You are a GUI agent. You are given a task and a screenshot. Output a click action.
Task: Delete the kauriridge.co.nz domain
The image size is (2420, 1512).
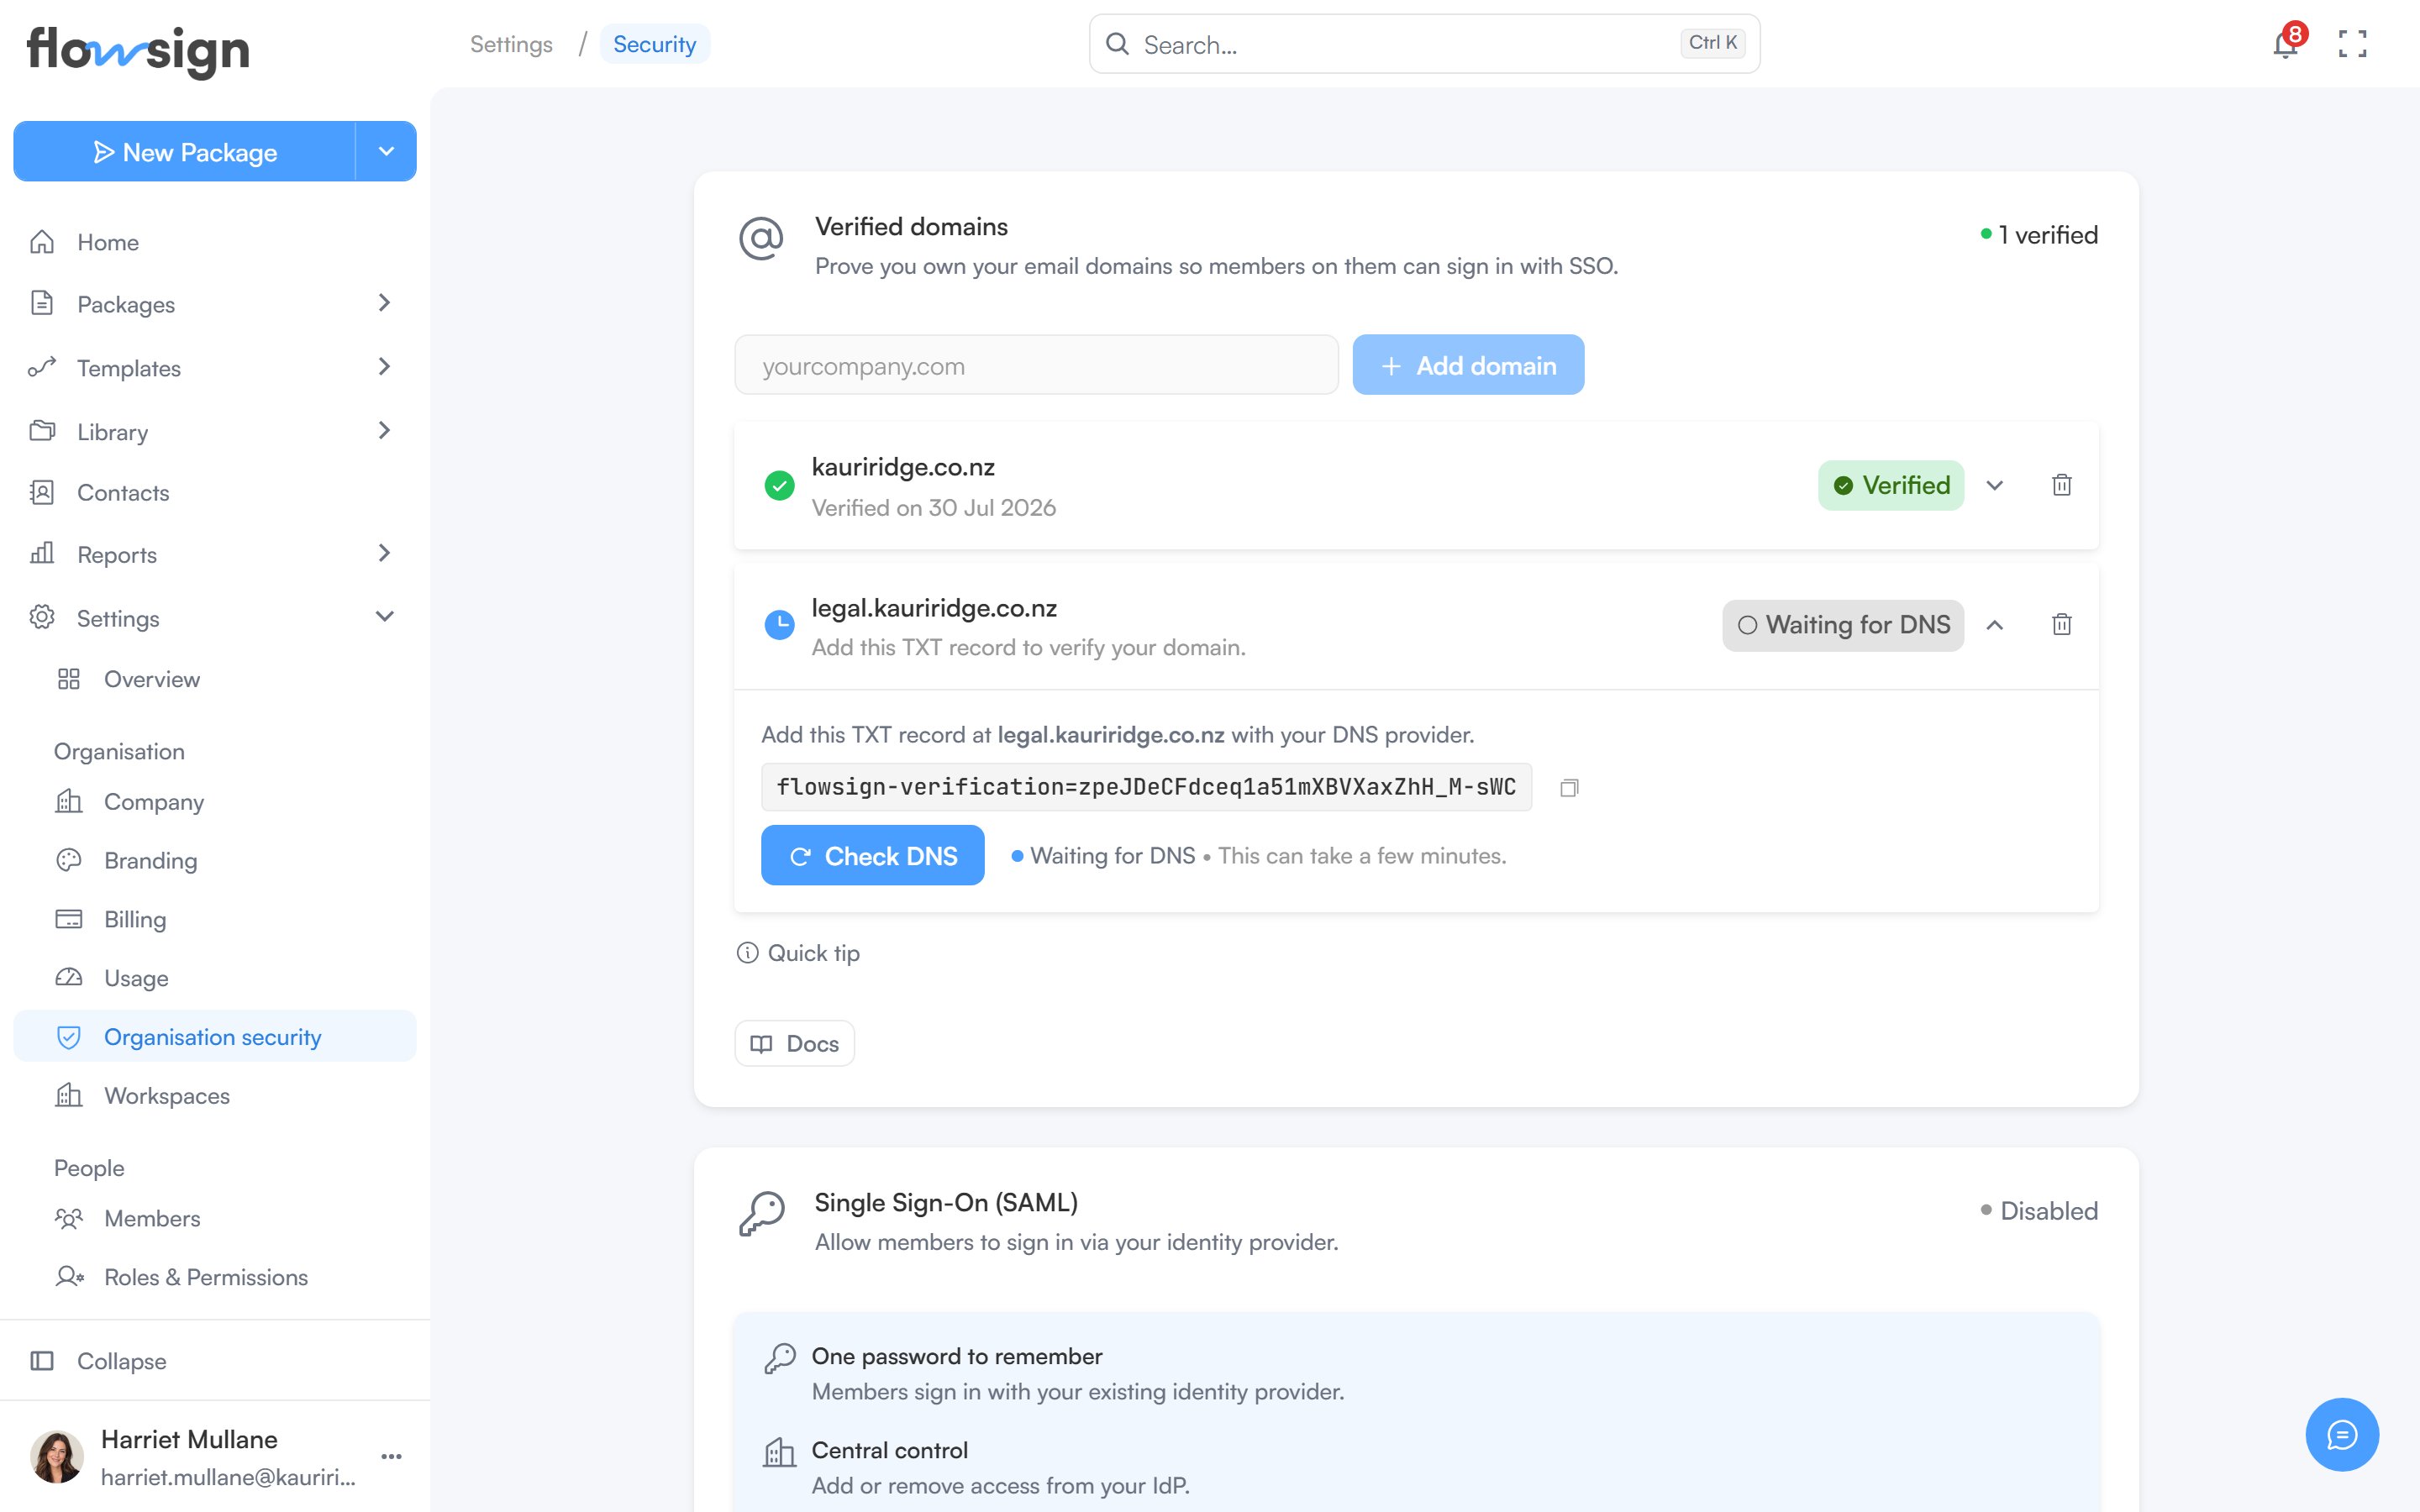(x=2061, y=485)
